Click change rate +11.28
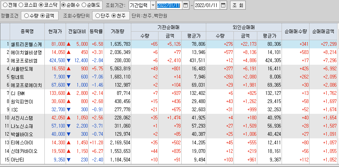Image resolution: width=339 pixels, height=167 pixels. point(97,142)
